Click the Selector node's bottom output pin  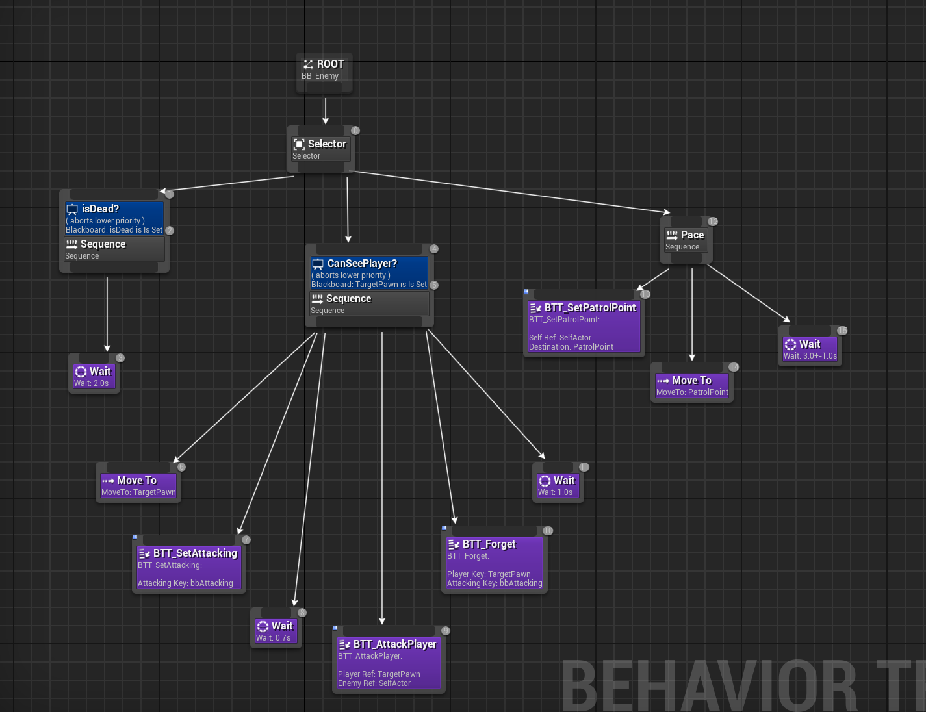pos(321,167)
